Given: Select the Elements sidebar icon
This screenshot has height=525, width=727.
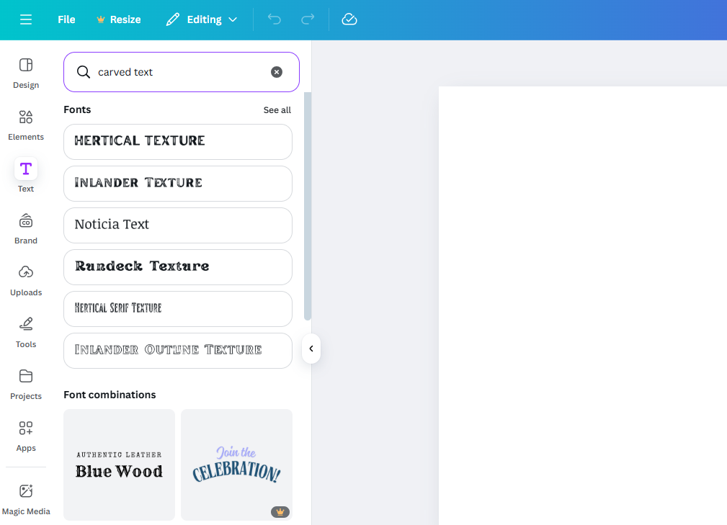Looking at the screenshot, I should tap(25, 124).
